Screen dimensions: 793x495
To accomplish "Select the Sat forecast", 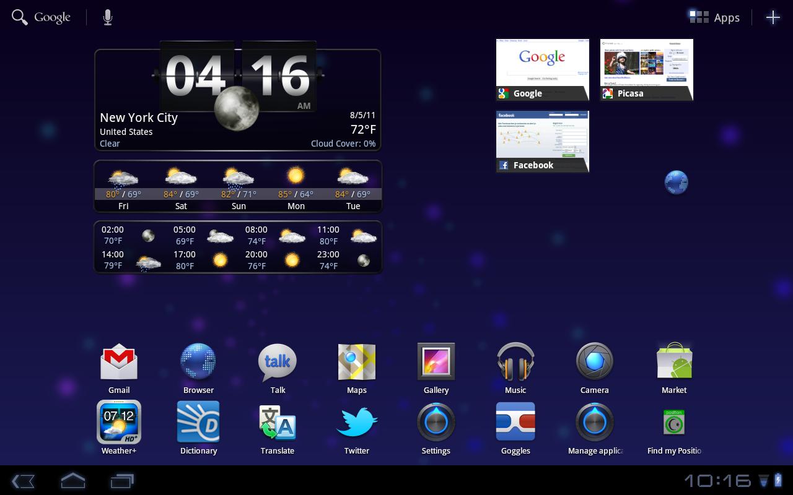I will 181,189.
